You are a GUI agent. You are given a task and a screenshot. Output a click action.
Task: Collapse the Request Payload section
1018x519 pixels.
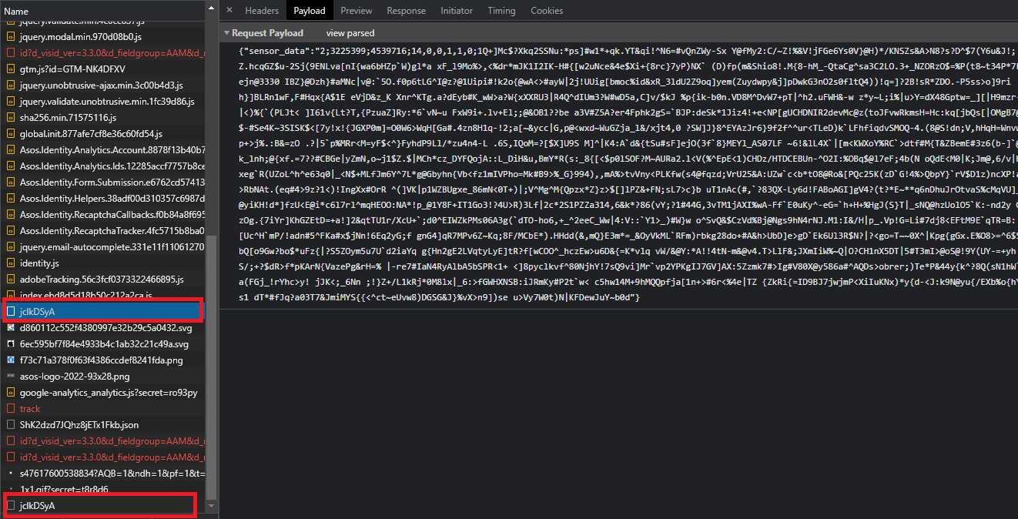[x=226, y=33]
